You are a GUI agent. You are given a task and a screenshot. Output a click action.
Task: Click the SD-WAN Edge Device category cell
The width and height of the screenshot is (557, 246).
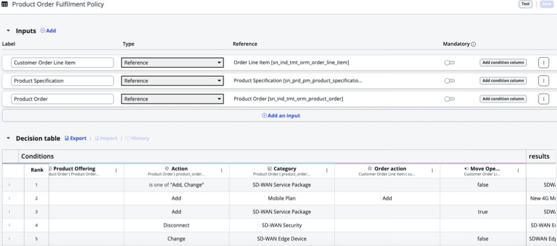tap(282, 239)
